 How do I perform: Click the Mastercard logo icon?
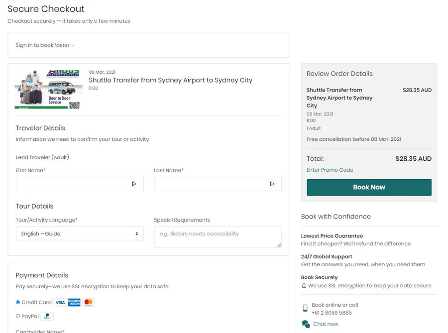(89, 302)
